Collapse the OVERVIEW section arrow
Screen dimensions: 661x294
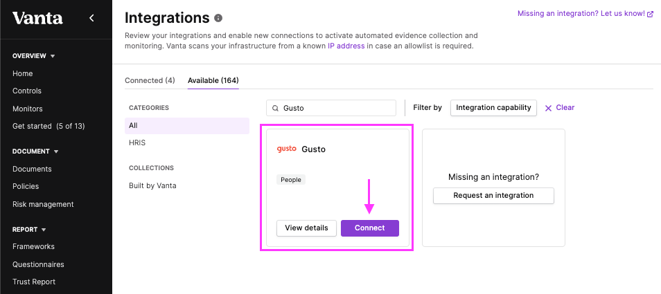[53, 56]
